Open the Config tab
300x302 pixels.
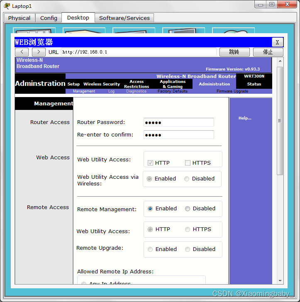(x=49, y=18)
